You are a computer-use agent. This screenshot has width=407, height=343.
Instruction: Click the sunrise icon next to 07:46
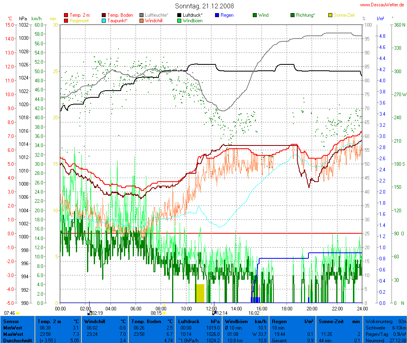coord(18,313)
